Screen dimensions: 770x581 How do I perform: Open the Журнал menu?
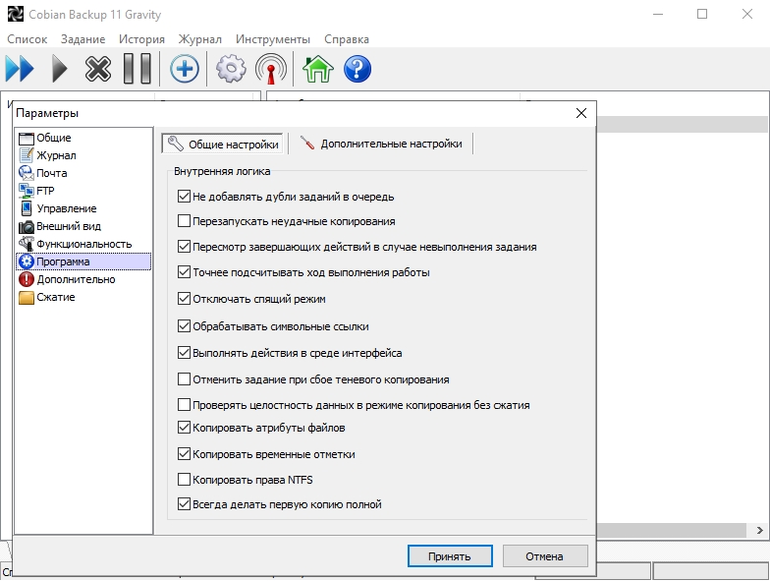tap(199, 39)
